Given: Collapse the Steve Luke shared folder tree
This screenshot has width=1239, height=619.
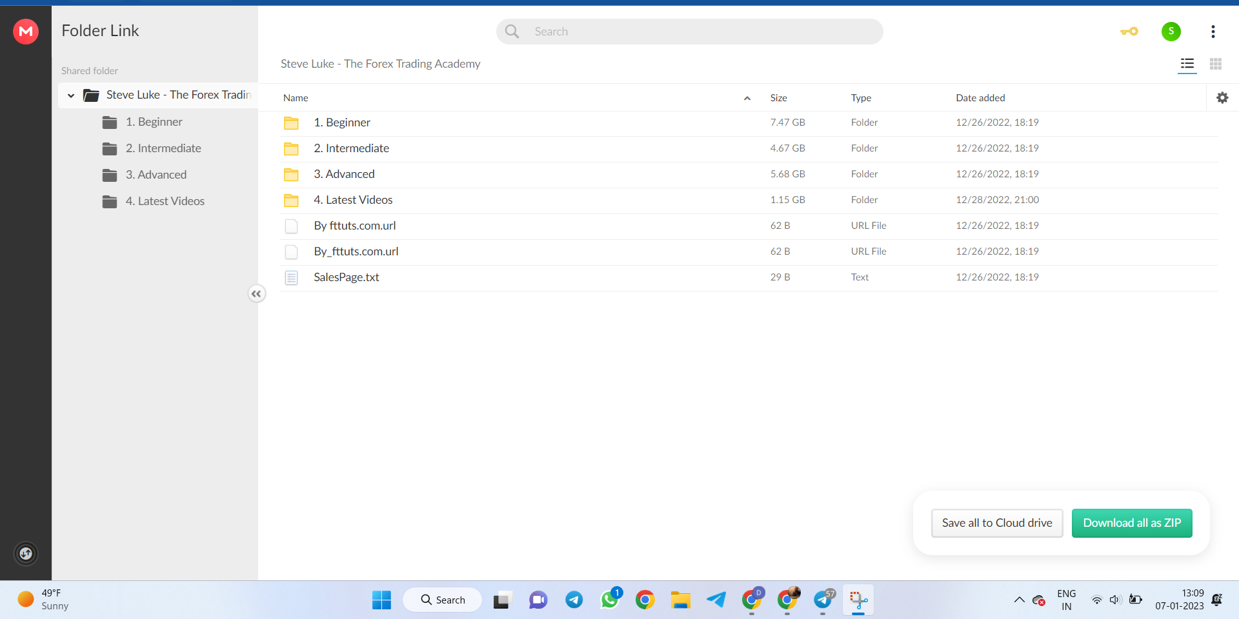Looking at the screenshot, I should point(71,95).
